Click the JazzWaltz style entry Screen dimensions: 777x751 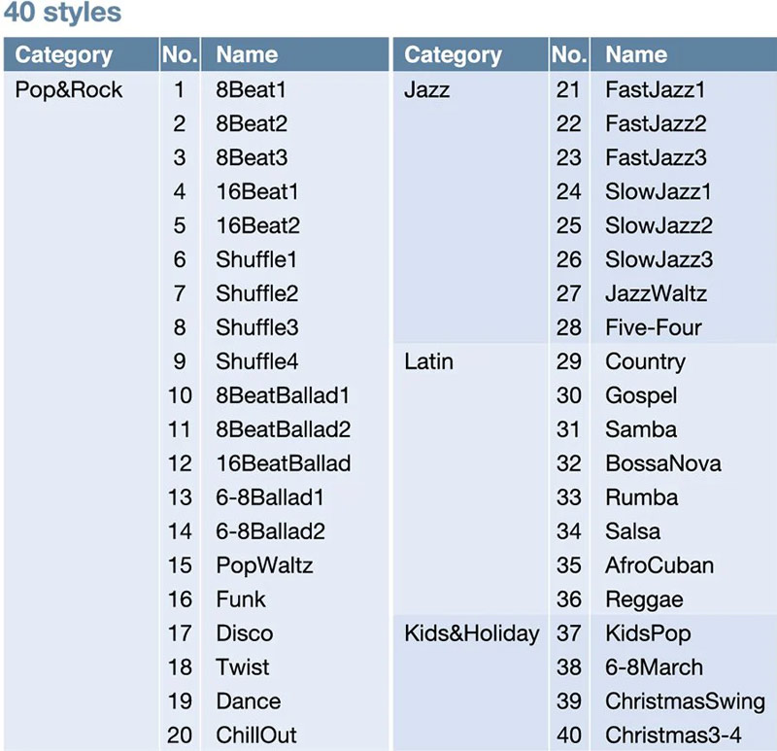[656, 293]
